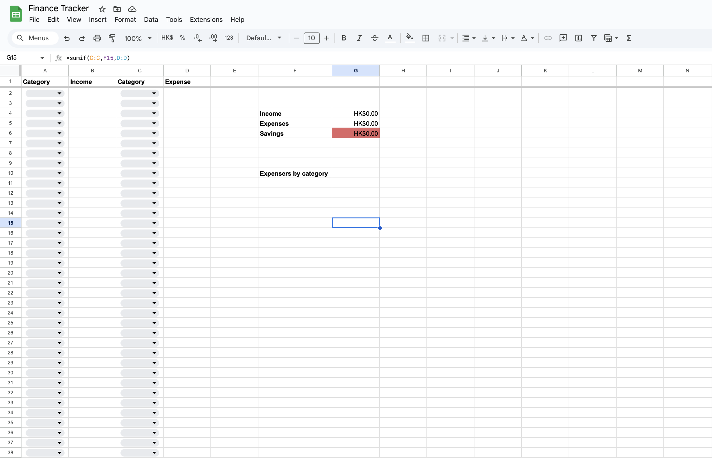Click the move to folder icon

pos(117,9)
